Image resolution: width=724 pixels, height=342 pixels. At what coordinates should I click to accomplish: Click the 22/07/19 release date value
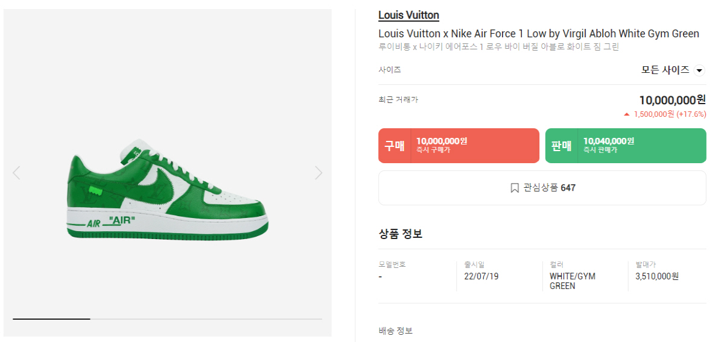481,276
